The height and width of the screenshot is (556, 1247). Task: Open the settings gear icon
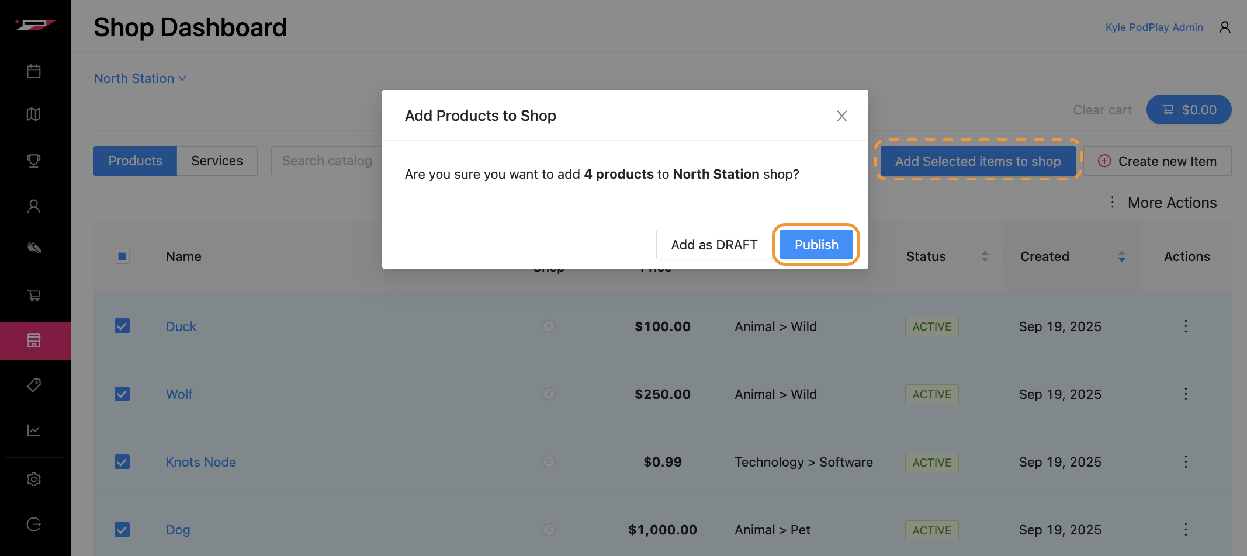[34, 479]
